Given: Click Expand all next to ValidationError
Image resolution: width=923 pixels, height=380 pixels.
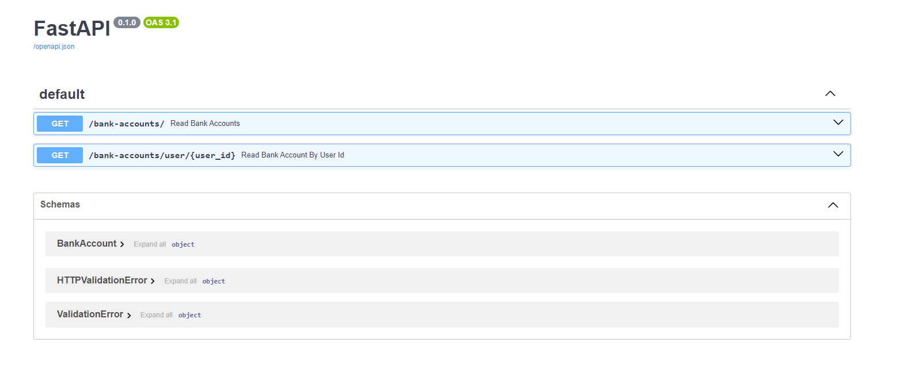Looking at the screenshot, I should [156, 315].
